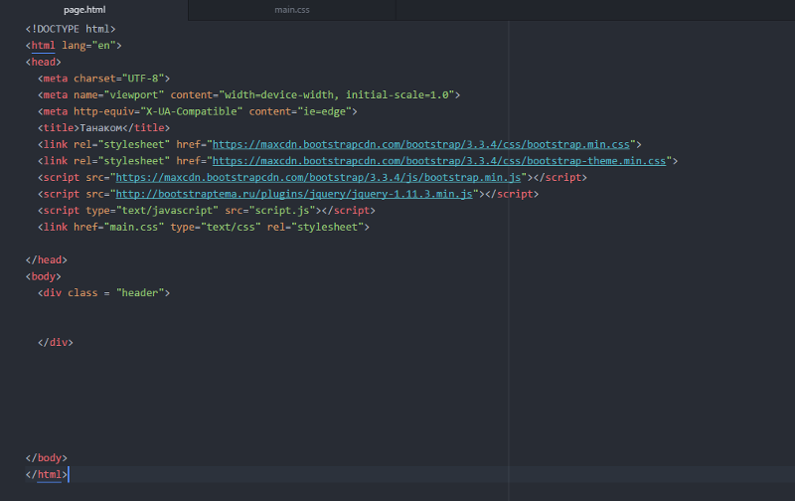Select the meta charset="UTF-8" line
The width and height of the screenshot is (795, 501).
tap(103, 79)
